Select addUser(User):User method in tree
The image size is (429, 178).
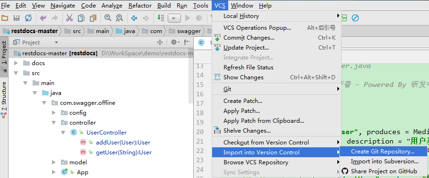123,143
